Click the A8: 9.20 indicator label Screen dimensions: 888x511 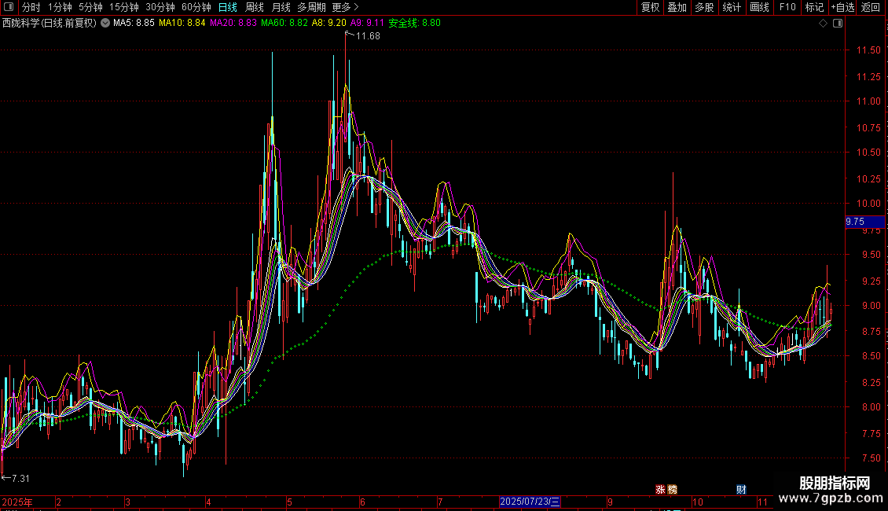pos(329,23)
